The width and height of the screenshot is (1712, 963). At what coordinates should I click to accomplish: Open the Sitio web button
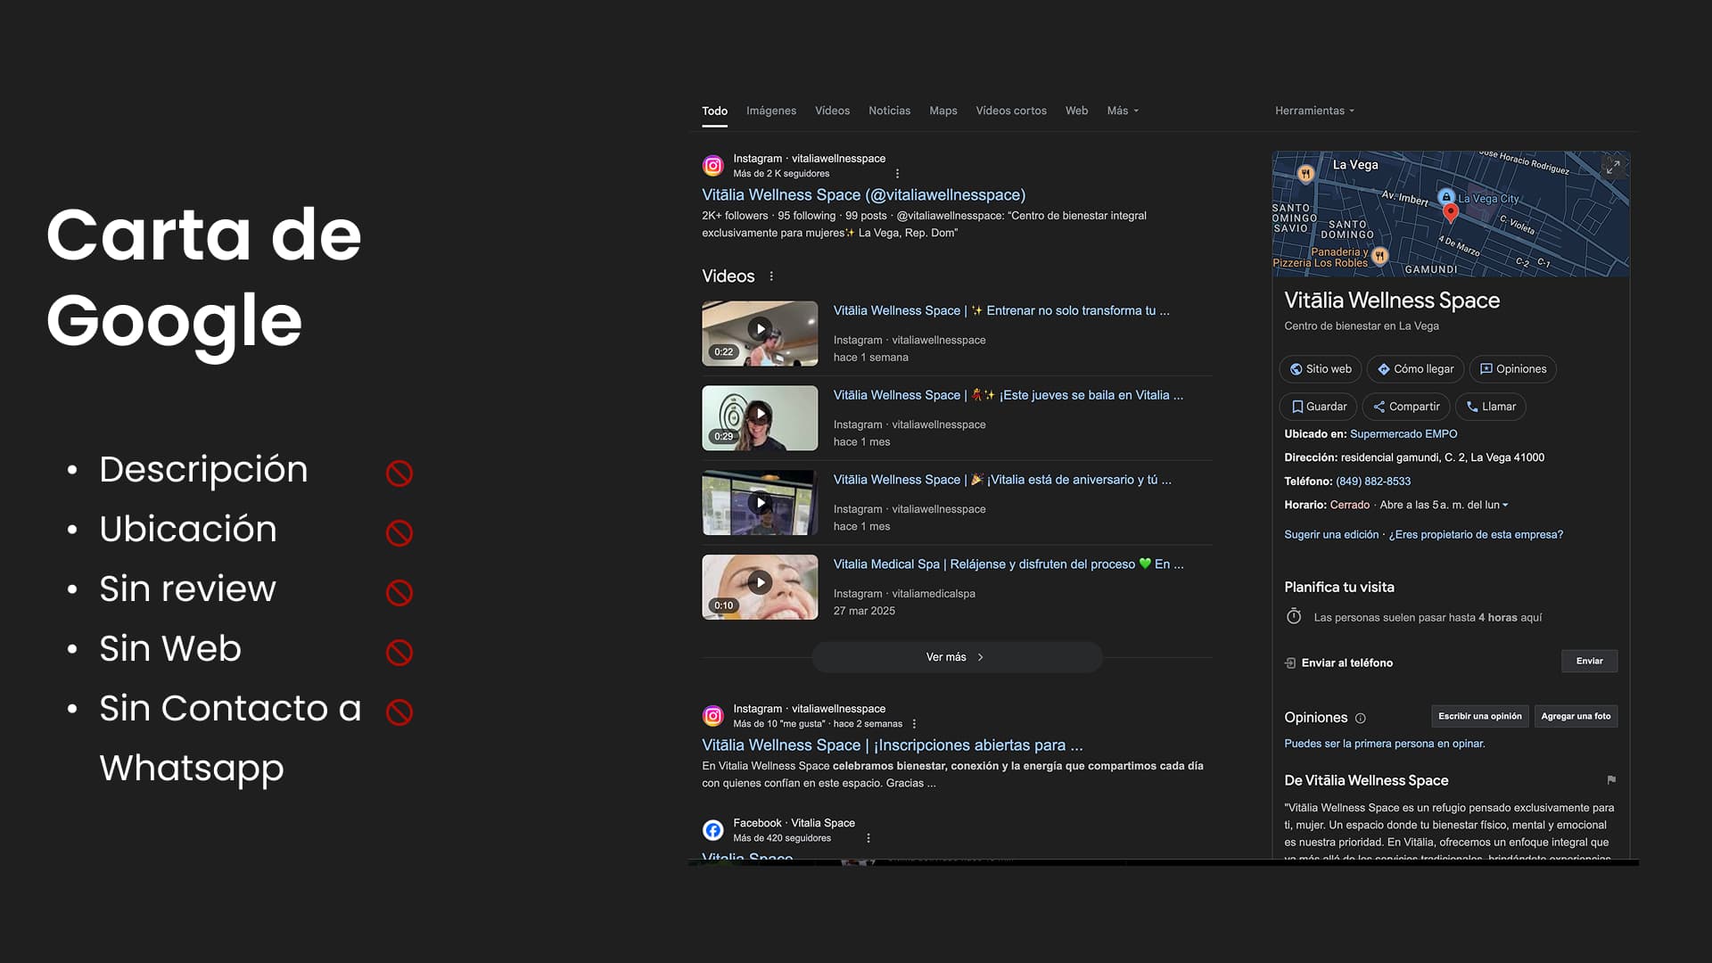pyautogui.click(x=1320, y=369)
